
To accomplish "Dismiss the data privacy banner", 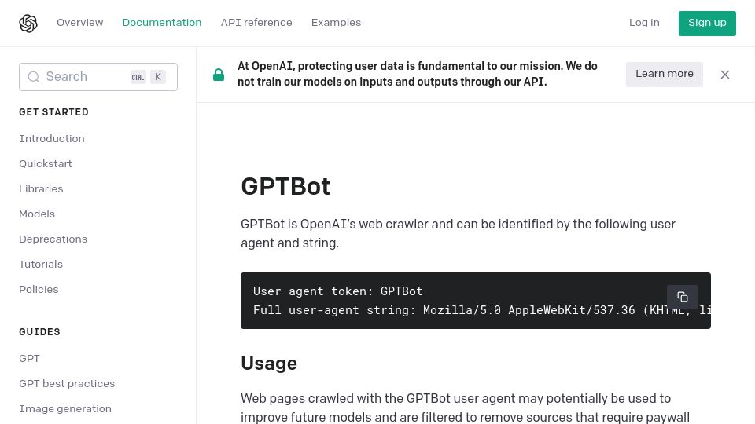I will pyautogui.click(x=724, y=75).
